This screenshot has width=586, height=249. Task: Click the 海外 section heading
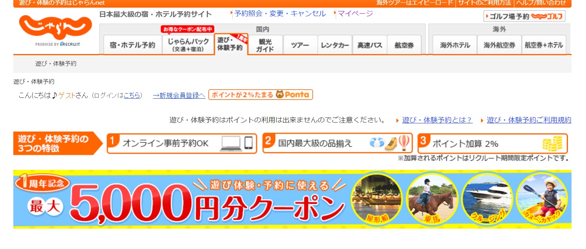[x=499, y=29]
